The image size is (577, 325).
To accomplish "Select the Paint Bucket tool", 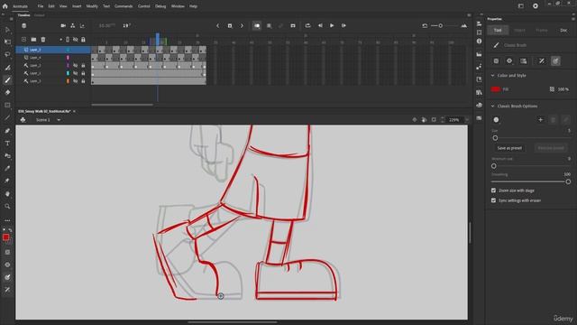I will tap(7, 156).
